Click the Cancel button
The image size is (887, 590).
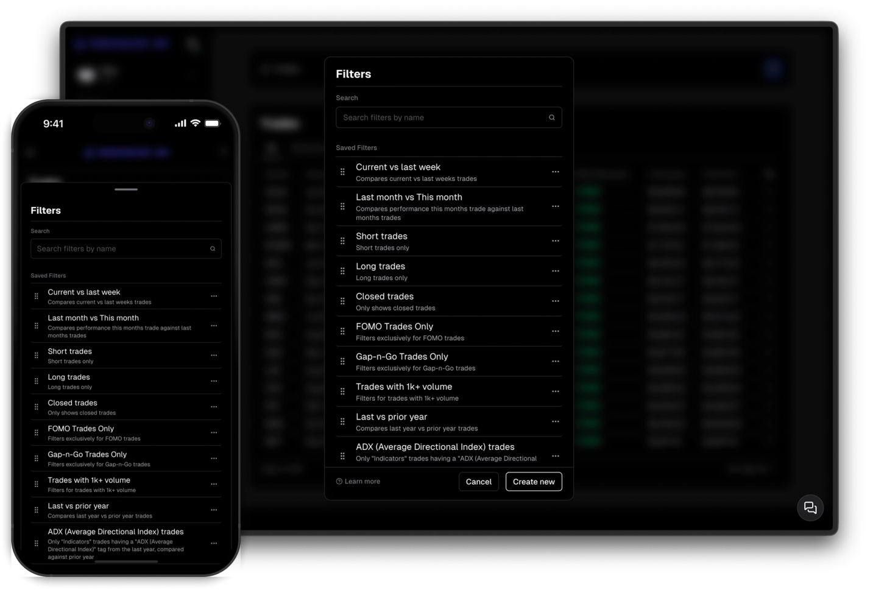pos(479,481)
